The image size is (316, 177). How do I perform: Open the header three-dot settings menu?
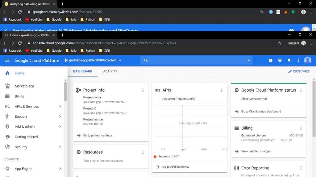click(x=298, y=60)
